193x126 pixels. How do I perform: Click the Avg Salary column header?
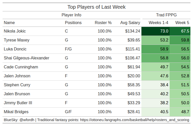coord(130,23)
